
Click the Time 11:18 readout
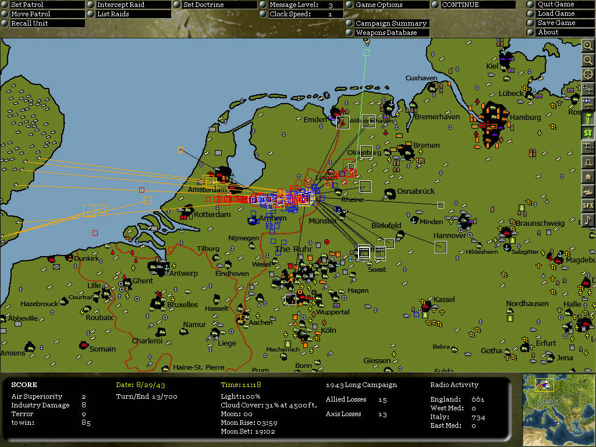pos(241,385)
